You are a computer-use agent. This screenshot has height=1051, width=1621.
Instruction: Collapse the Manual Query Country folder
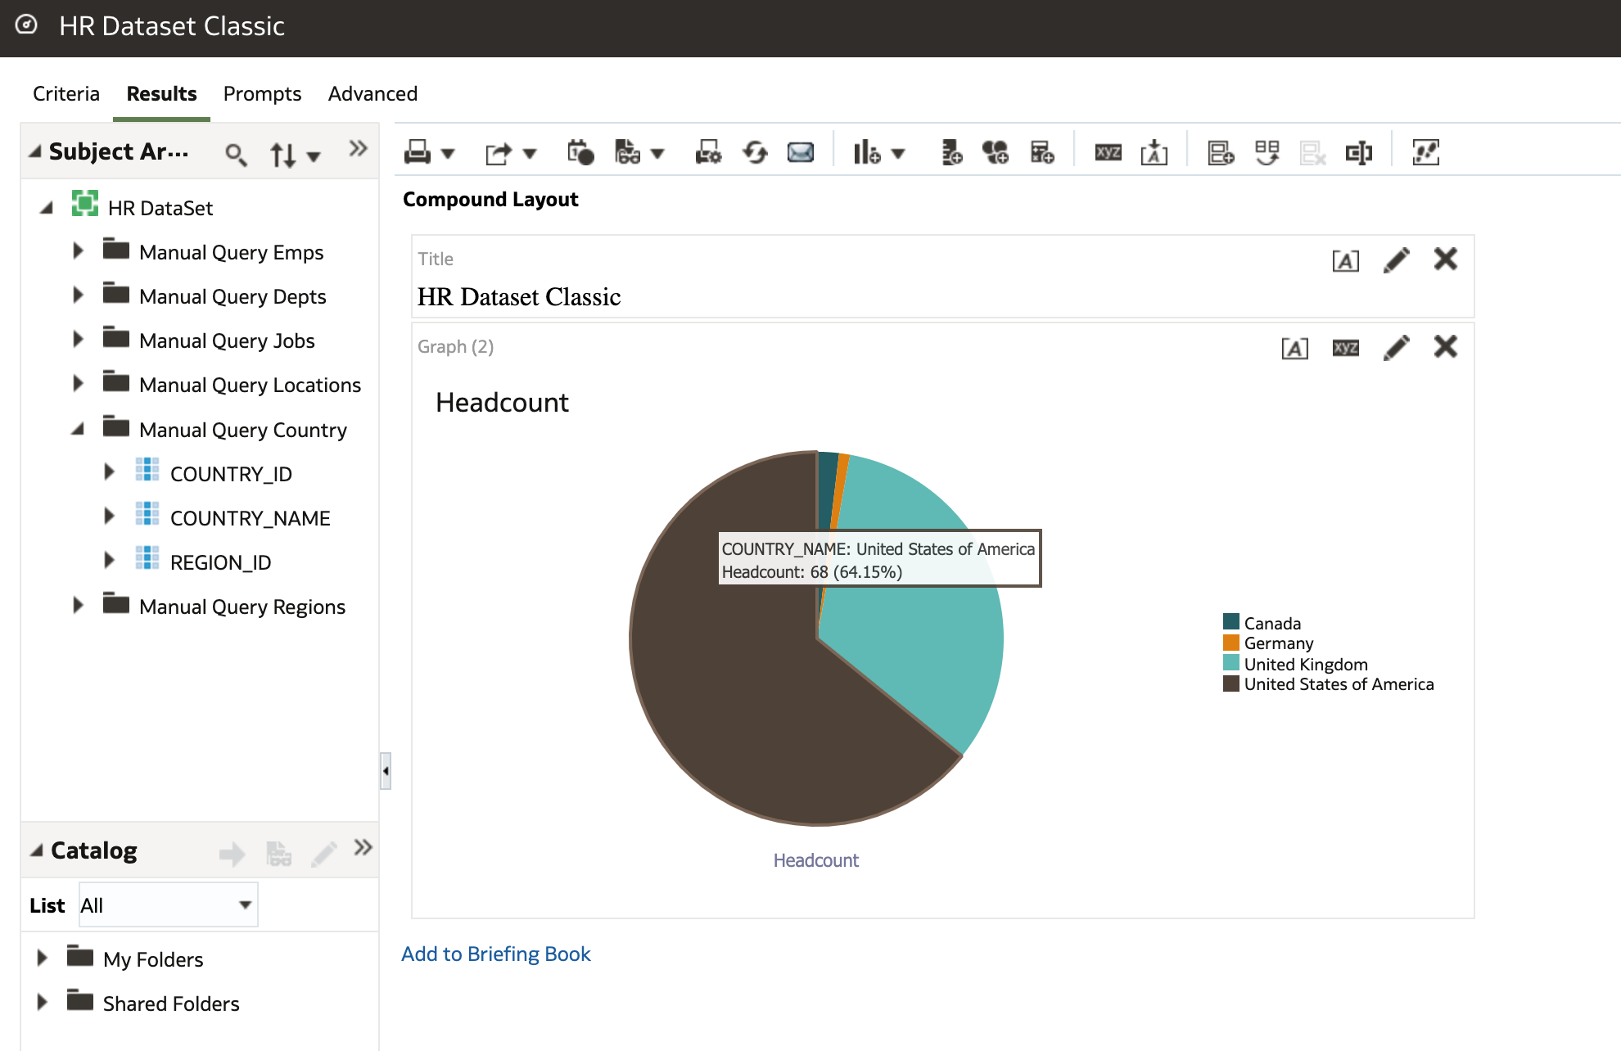79,428
